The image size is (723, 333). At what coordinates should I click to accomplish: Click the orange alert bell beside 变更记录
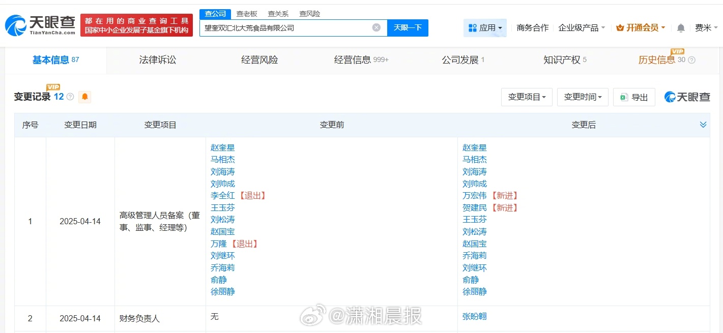[85, 97]
